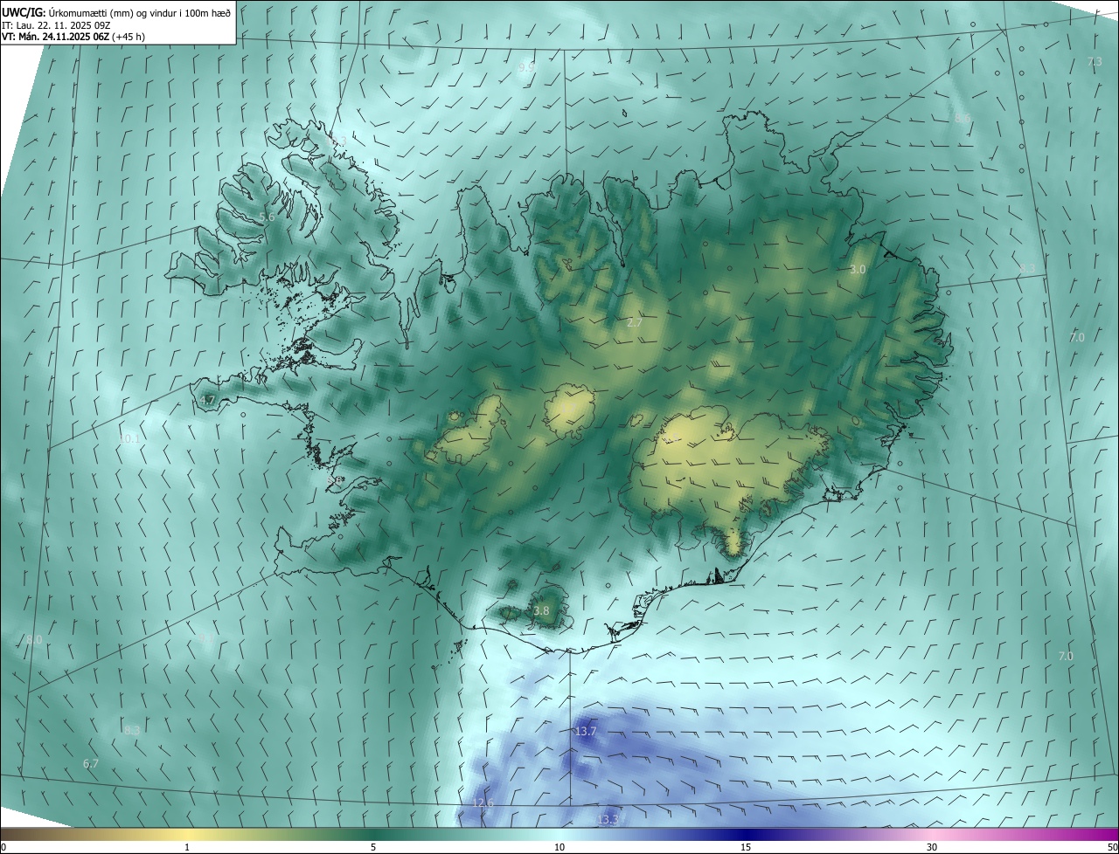Click the dark navy color scale section near 15
The height and width of the screenshot is (854, 1119).
click(746, 834)
